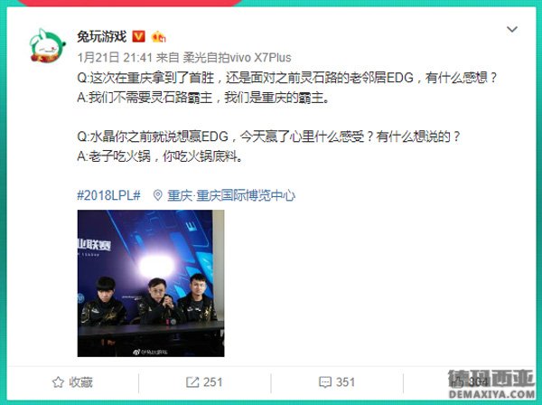
Task: View the 251 reposts count
Action: click(x=212, y=382)
